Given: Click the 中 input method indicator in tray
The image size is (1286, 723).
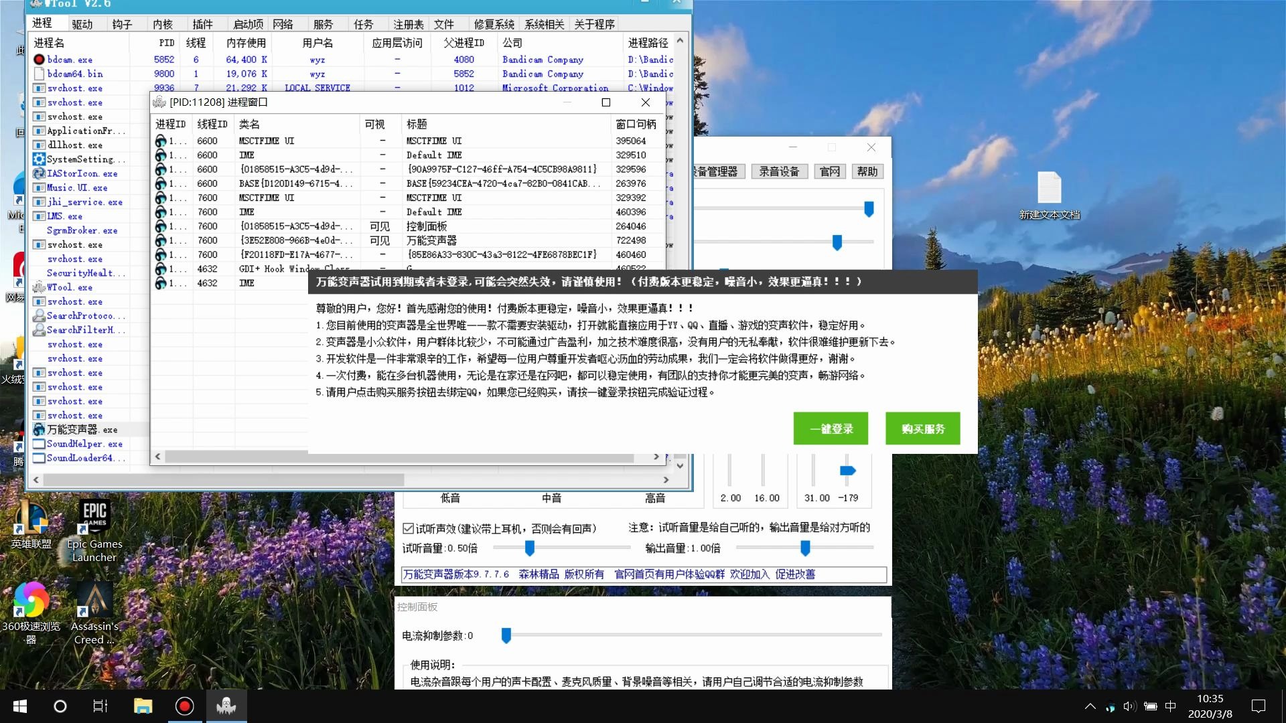Looking at the screenshot, I should 1170,706.
